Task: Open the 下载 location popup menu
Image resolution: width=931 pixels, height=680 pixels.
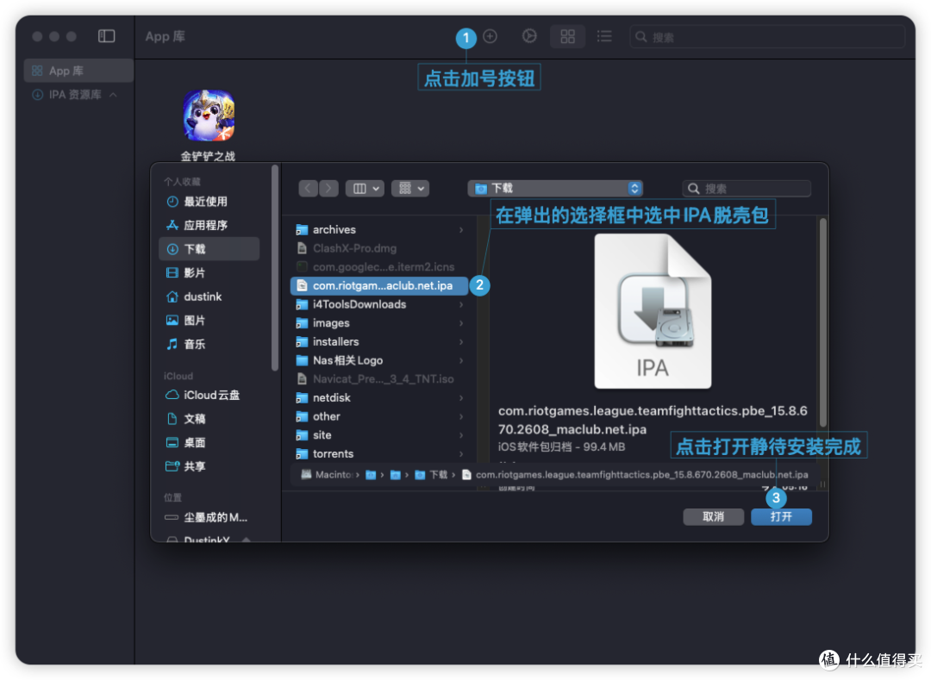Action: click(x=555, y=189)
